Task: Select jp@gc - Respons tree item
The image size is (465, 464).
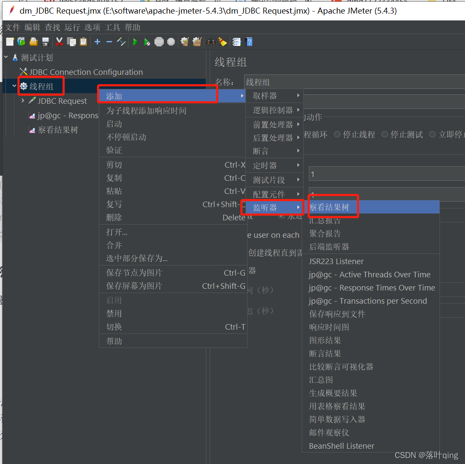Action: 63,115
